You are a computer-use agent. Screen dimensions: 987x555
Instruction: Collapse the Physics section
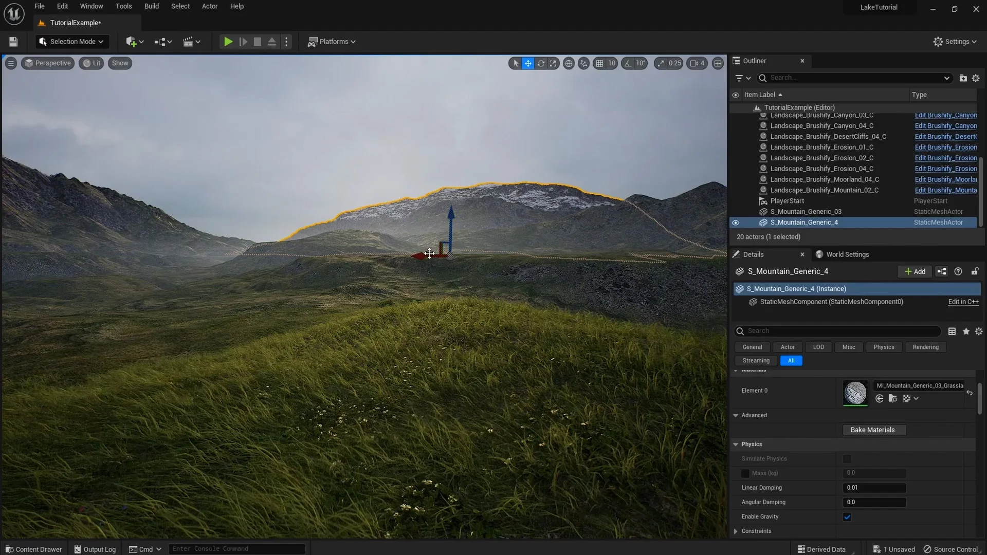tap(736, 445)
